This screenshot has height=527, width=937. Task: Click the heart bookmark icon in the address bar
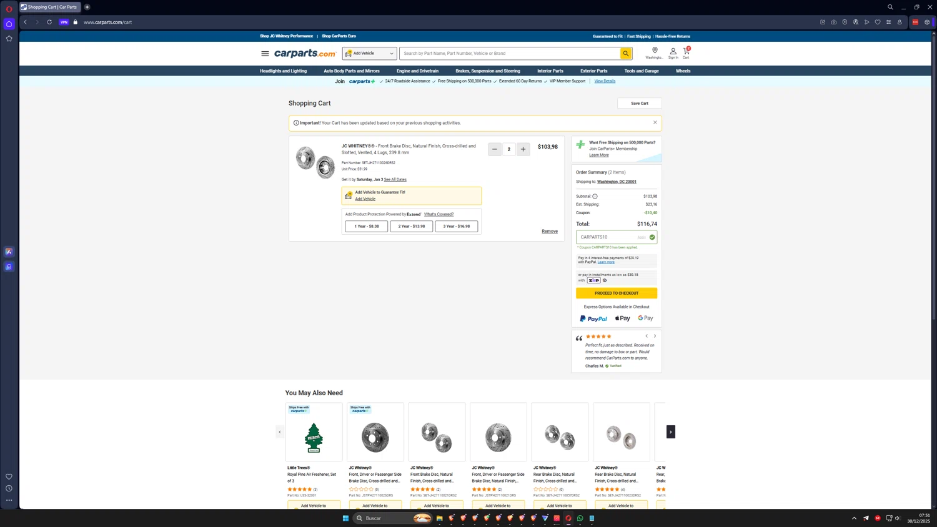tap(878, 22)
